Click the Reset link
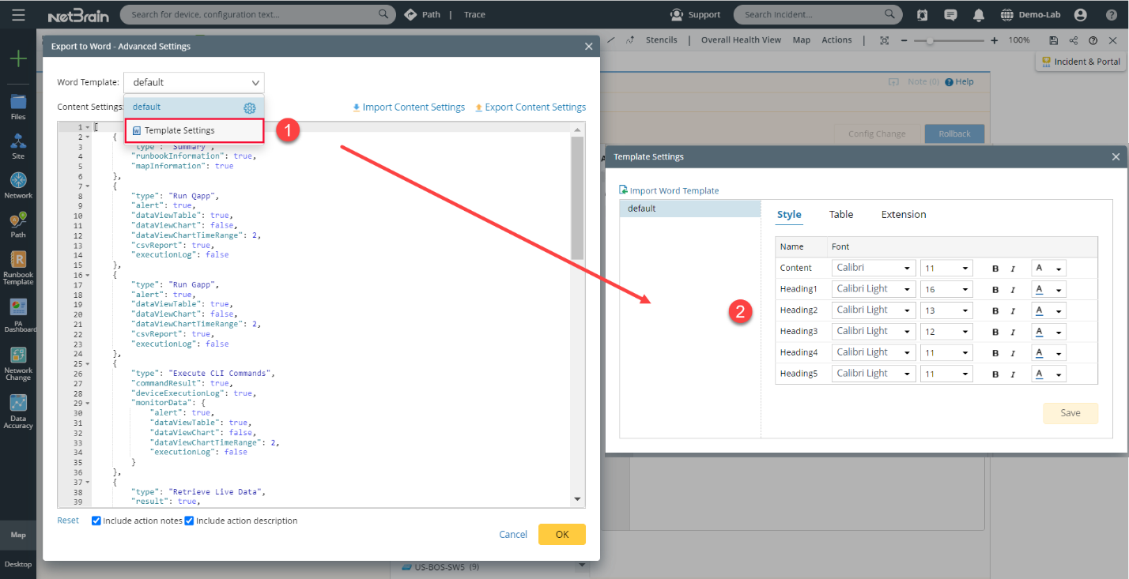 pos(68,521)
